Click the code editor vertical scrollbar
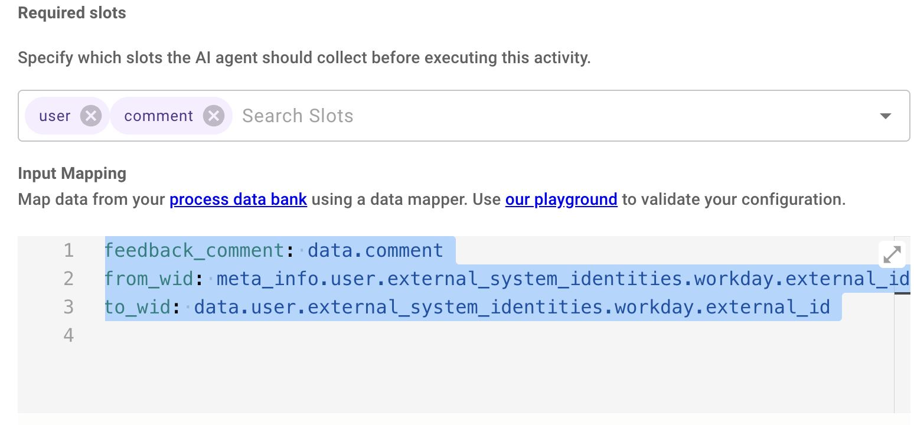 [x=902, y=325]
